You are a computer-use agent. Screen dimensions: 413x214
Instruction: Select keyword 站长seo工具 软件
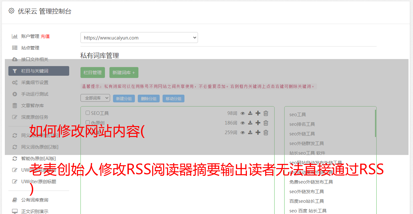(x=307, y=153)
